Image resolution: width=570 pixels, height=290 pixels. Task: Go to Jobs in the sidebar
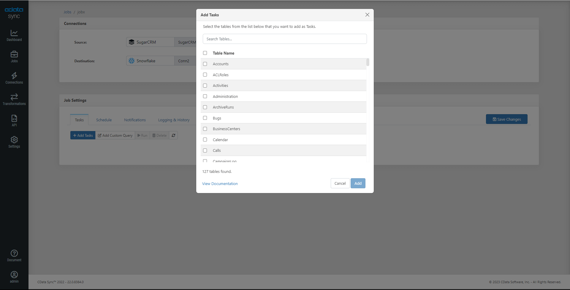14,57
